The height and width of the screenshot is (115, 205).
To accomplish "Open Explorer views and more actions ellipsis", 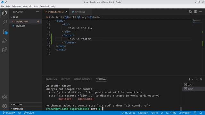I will coord(37,12).
